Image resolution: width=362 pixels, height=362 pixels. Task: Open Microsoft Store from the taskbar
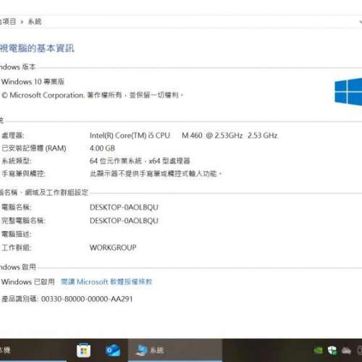pyautogui.click(x=83, y=350)
